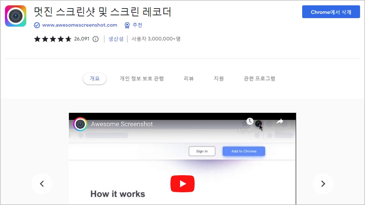
Task: Click the five-star rating display
Action: [52, 39]
